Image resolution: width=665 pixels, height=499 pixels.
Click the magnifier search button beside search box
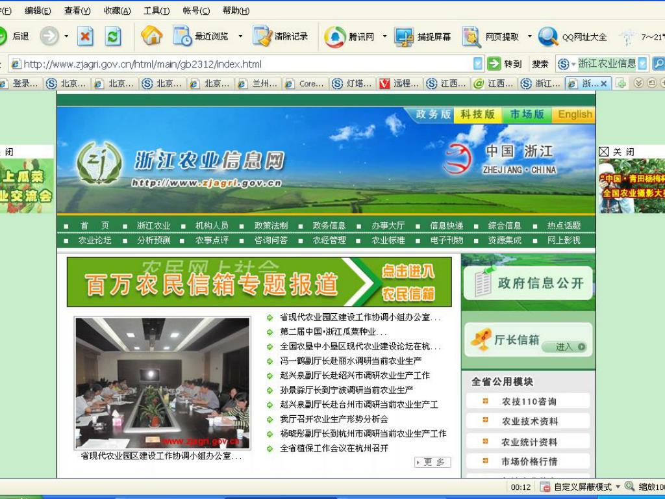[x=659, y=64]
